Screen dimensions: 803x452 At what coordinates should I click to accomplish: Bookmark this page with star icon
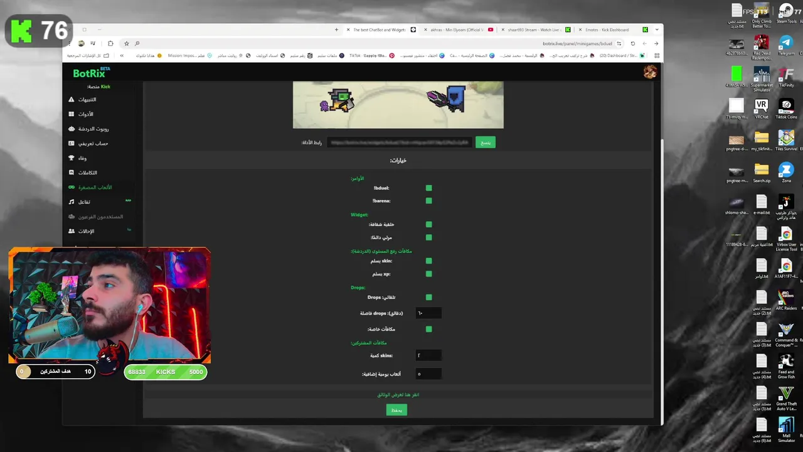tap(126, 43)
